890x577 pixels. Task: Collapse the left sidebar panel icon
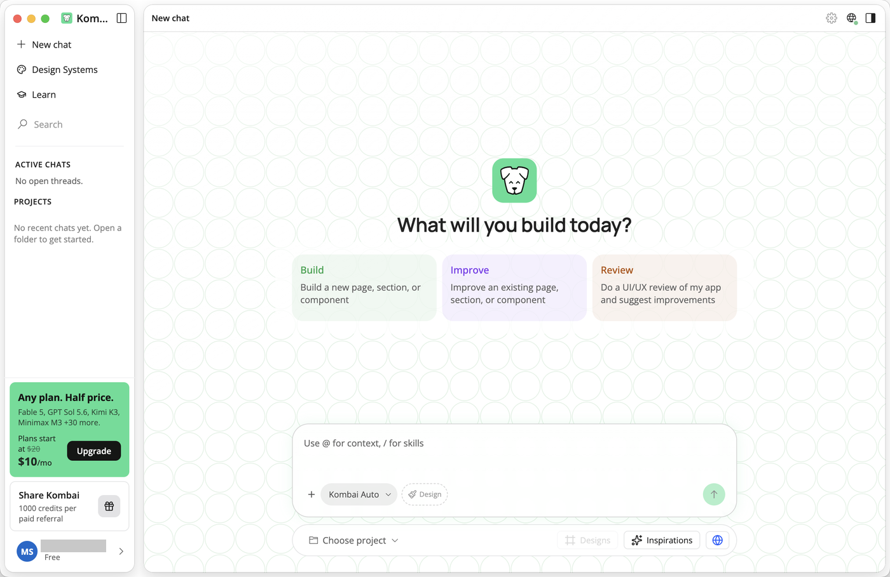(x=121, y=18)
